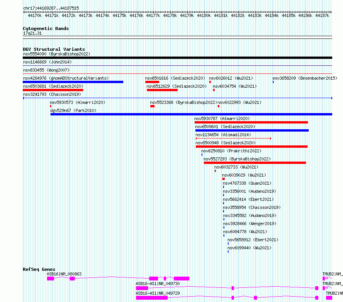Click the 44175k ruler position
Screen dimensions: 343x302
pyautogui.click(x=119, y=15)
